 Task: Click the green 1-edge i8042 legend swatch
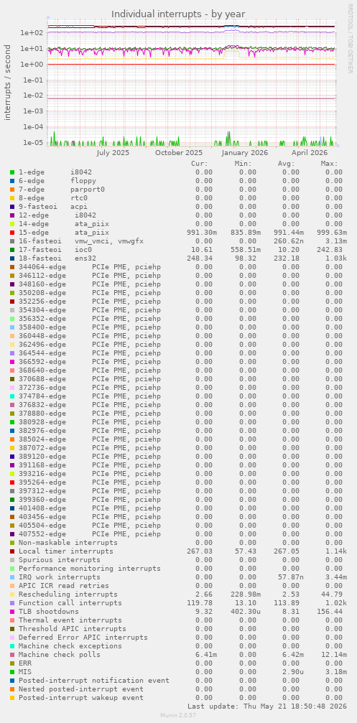pyautogui.click(x=12, y=172)
